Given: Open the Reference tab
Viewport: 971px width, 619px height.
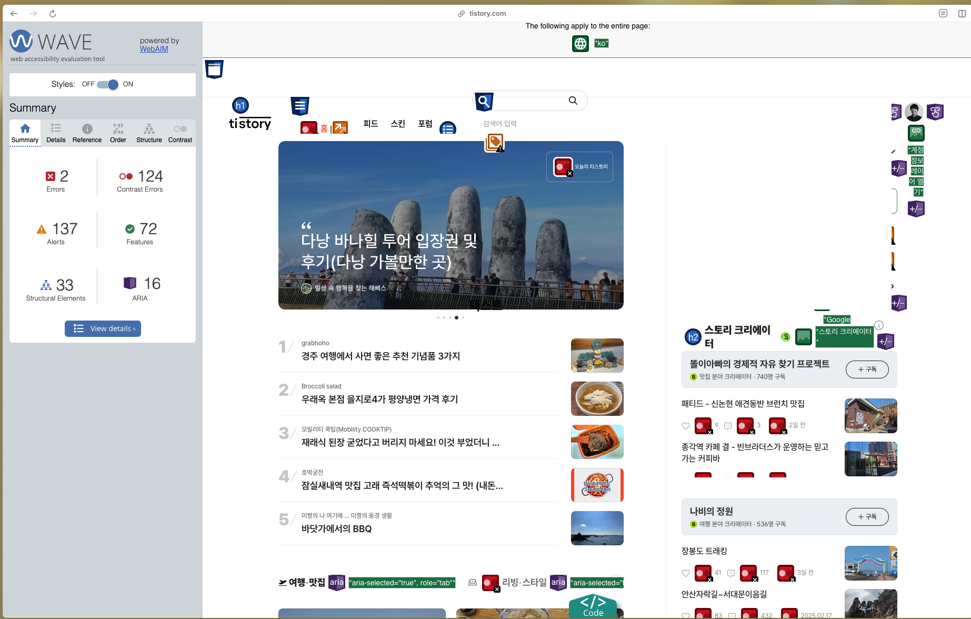Looking at the screenshot, I should coord(87,133).
